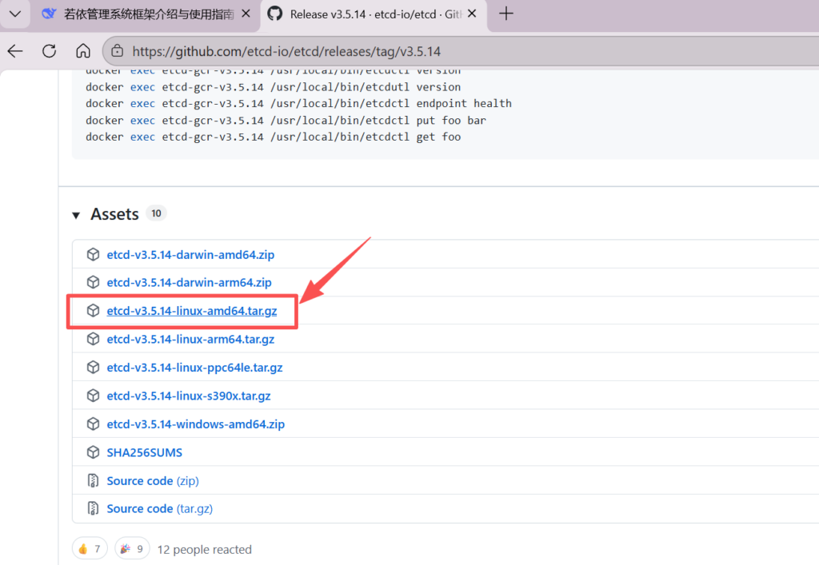Click package icon beside SHA256SUMS
Image resolution: width=819 pixels, height=565 pixels.
[93, 452]
